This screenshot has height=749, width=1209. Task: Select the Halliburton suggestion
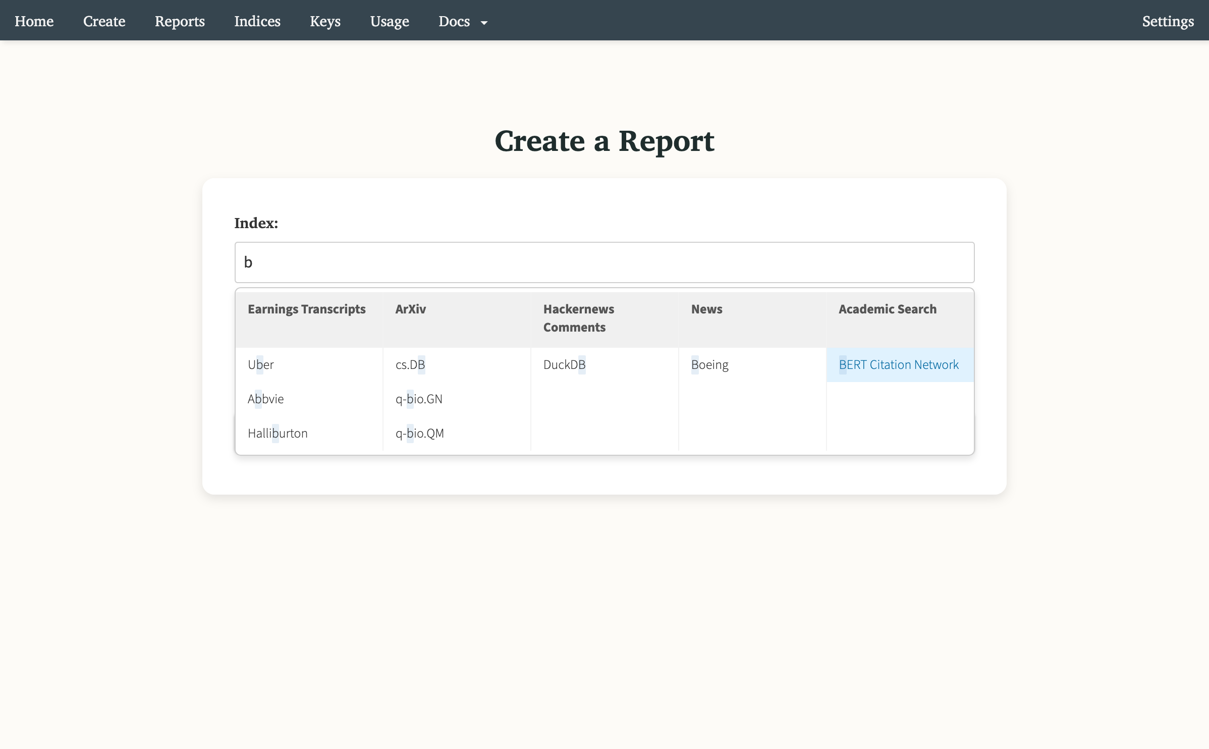(277, 433)
